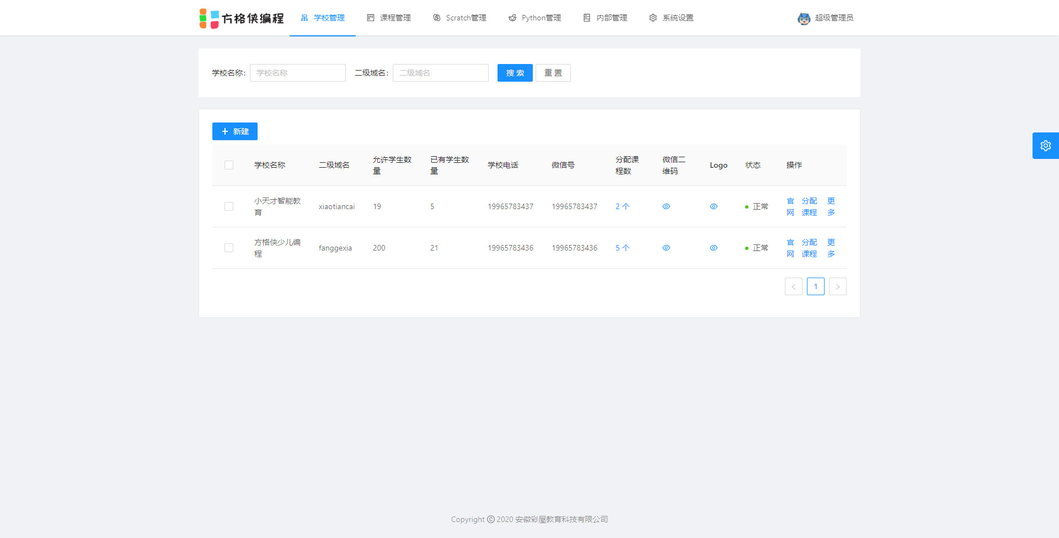Click 分配课程 for fanggexia school

[809, 248]
